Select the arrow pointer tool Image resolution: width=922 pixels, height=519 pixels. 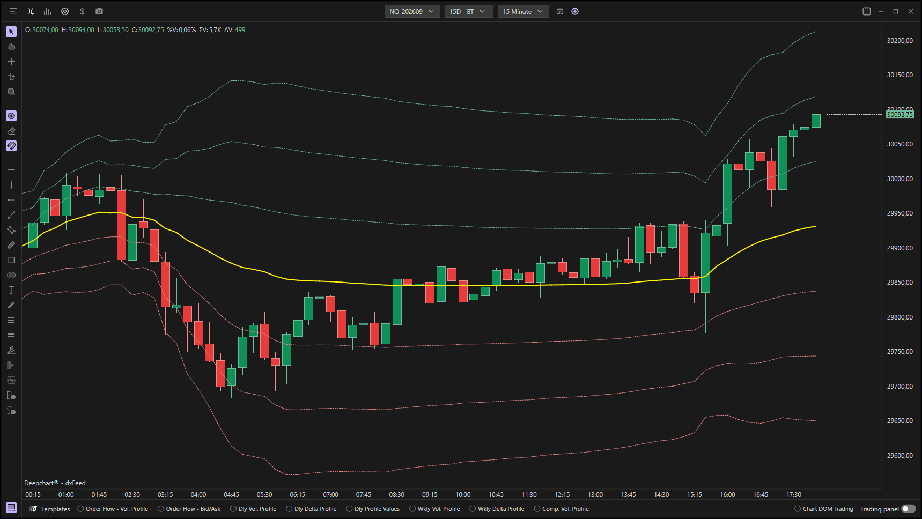[11, 32]
